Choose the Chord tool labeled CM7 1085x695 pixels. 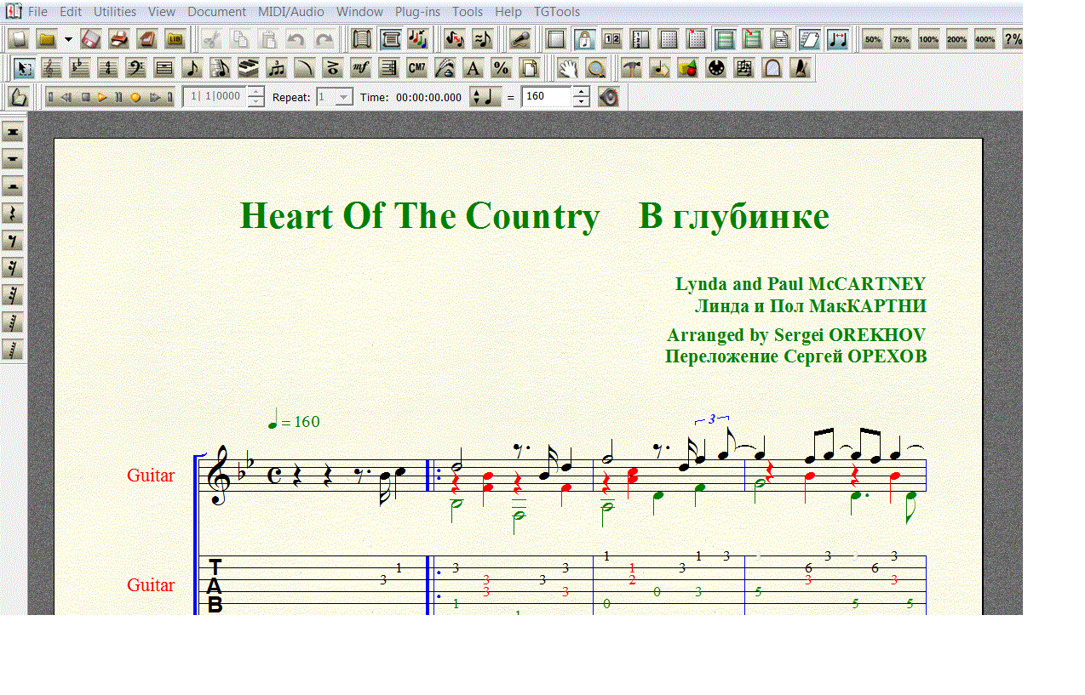pyautogui.click(x=416, y=69)
